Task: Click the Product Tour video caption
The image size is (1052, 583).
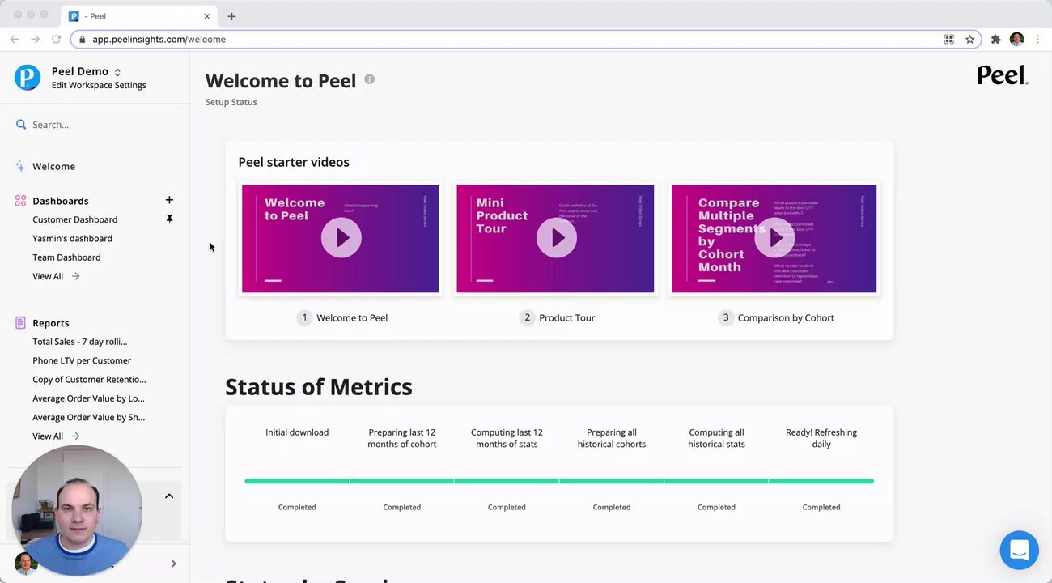Action: [566, 317]
